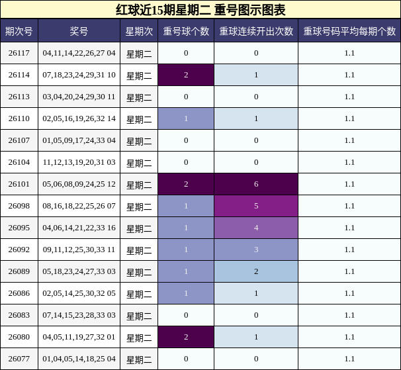Click consecutive count 3 in row 26092
This screenshot has height=370, width=401.
tap(256, 250)
